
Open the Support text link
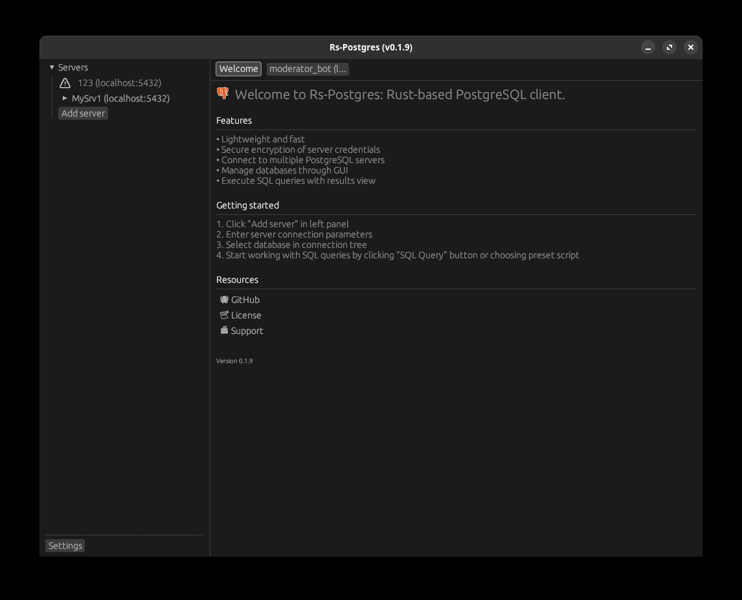[x=247, y=331]
